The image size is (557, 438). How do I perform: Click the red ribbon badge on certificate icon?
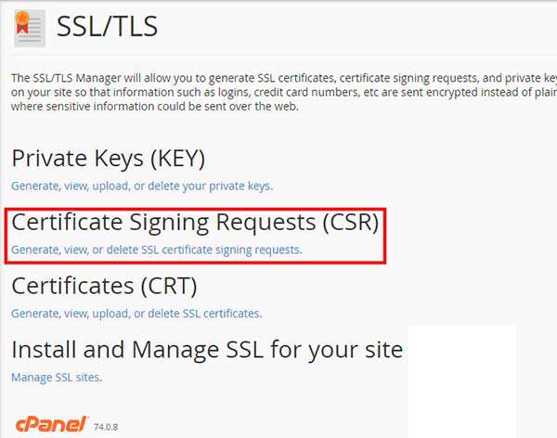tap(21, 22)
